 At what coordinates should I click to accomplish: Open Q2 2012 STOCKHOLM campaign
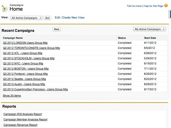29,58
